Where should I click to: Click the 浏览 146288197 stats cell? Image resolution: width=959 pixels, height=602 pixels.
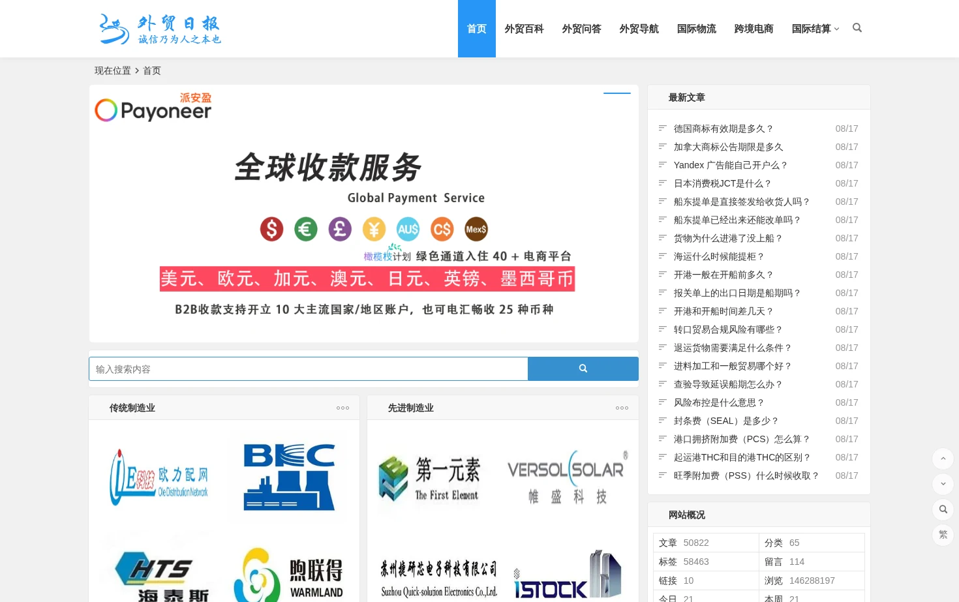point(812,580)
